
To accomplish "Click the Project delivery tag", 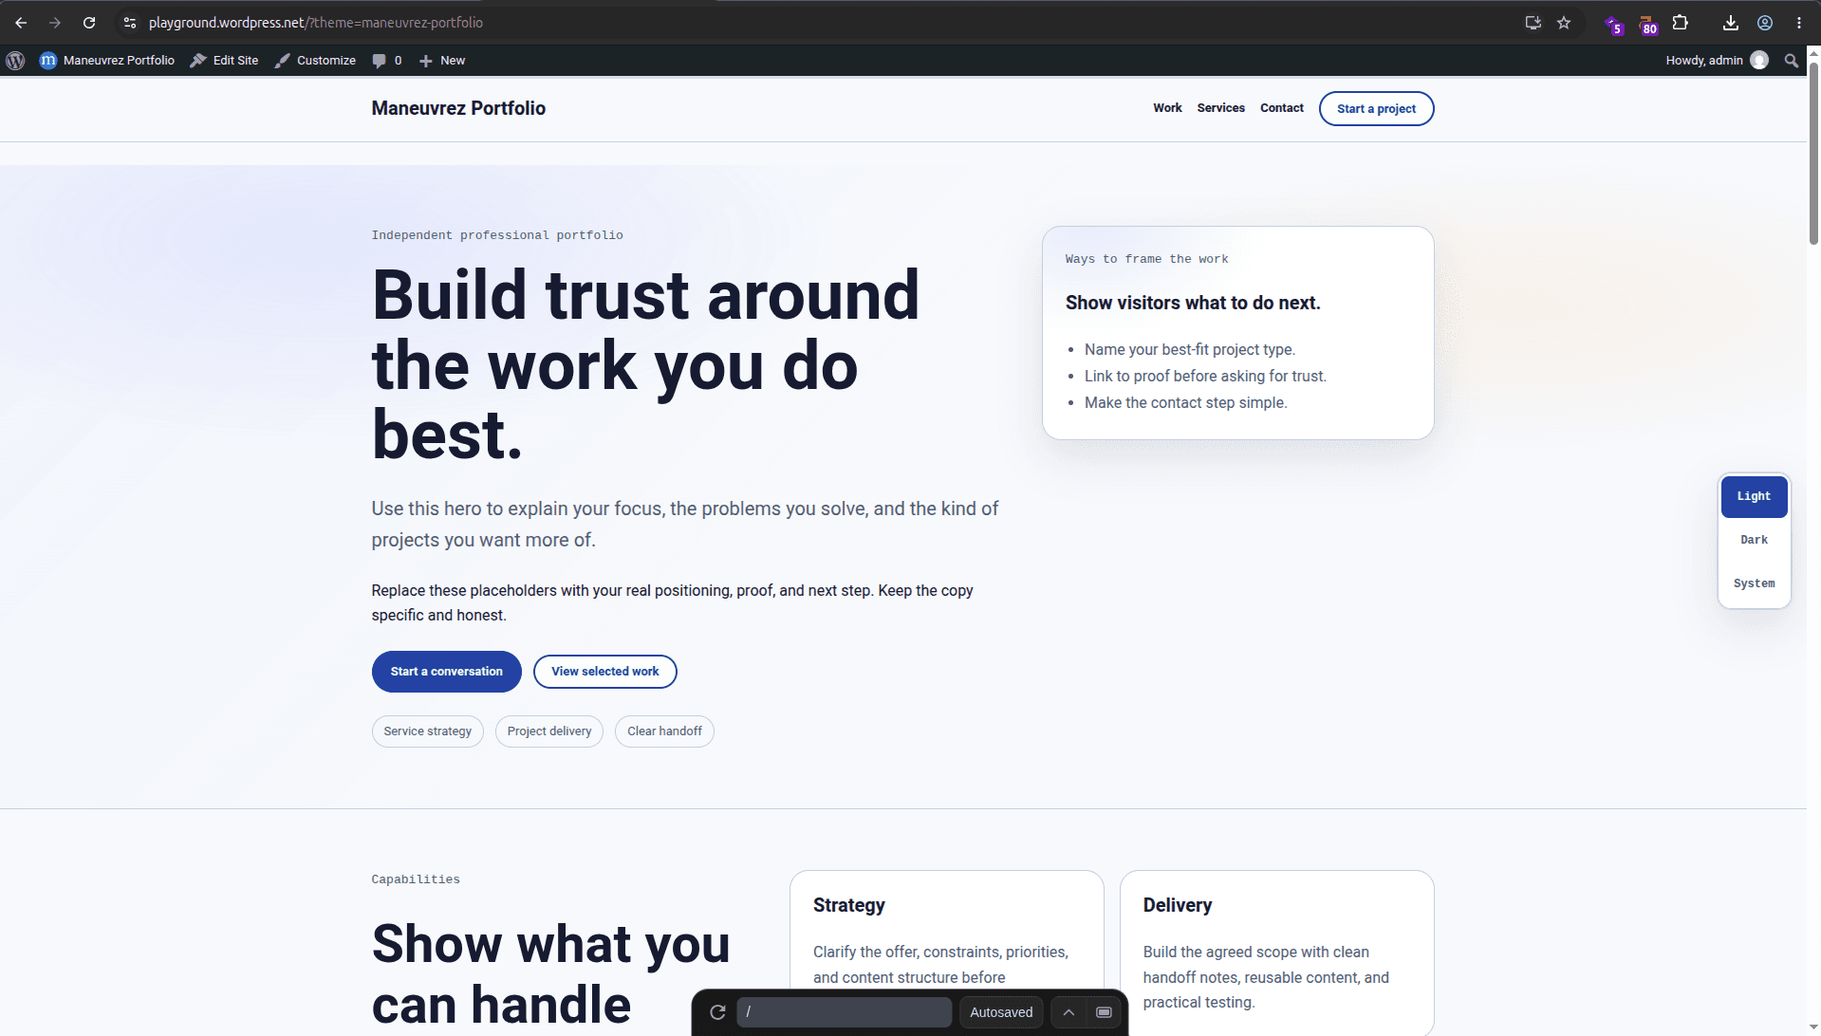I will pyautogui.click(x=548, y=731).
